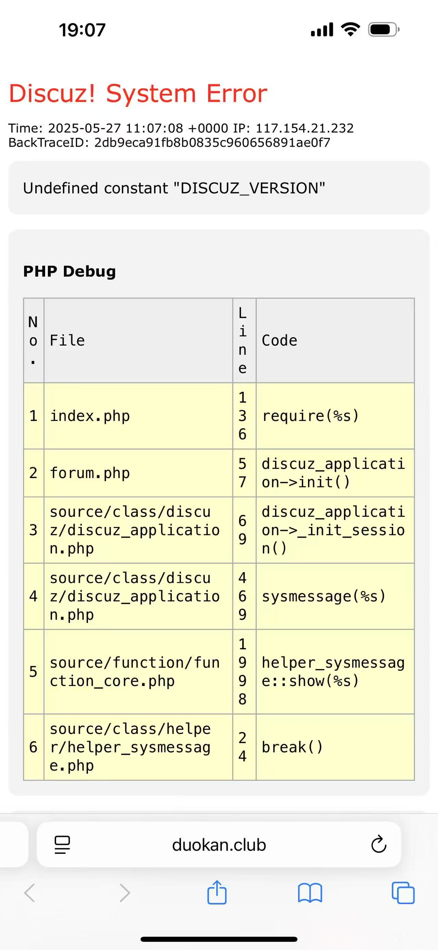The width and height of the screenshot is (438, 950).
Task: Tap the Wi-Fi status icon
Action: pos(350,29)
